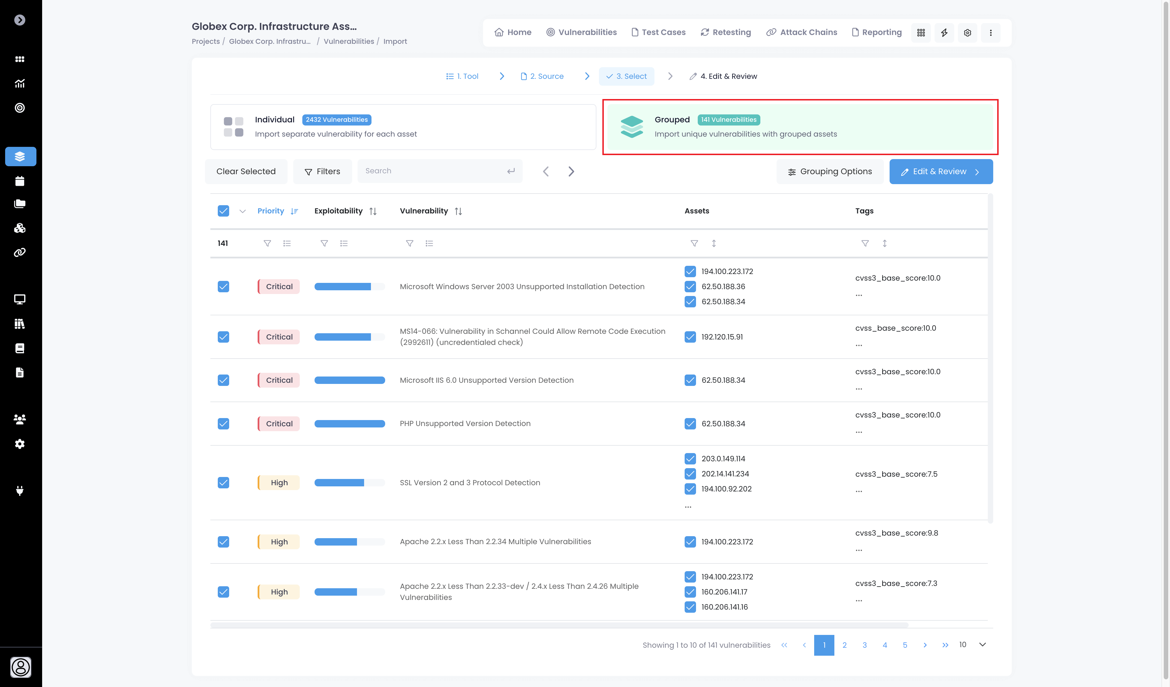Open Grouping Options
Screen dimensions: 1170x687
pyautogui.click(x=830, y=171)
